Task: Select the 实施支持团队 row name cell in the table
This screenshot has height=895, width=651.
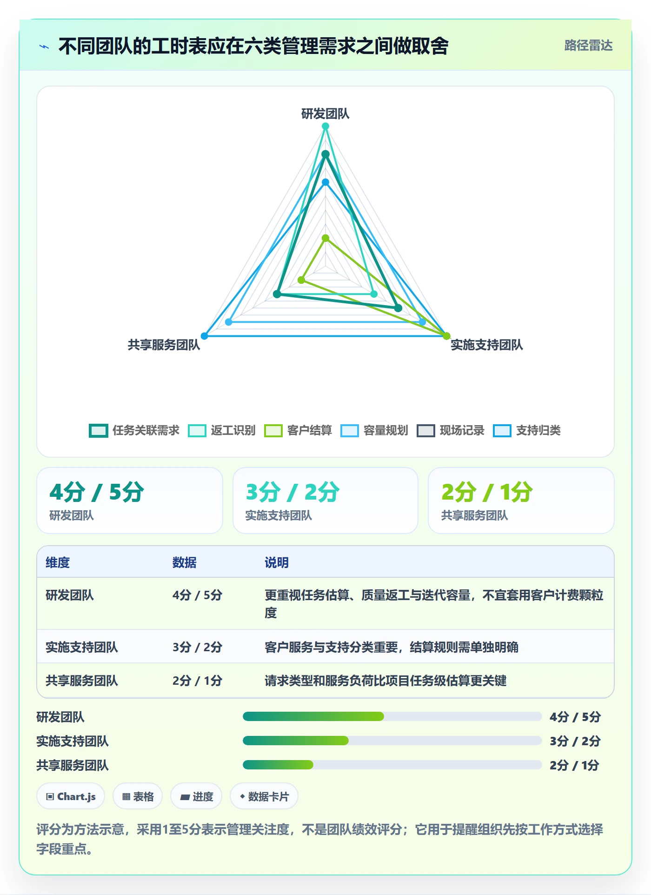Action: [x=82, y=647]
